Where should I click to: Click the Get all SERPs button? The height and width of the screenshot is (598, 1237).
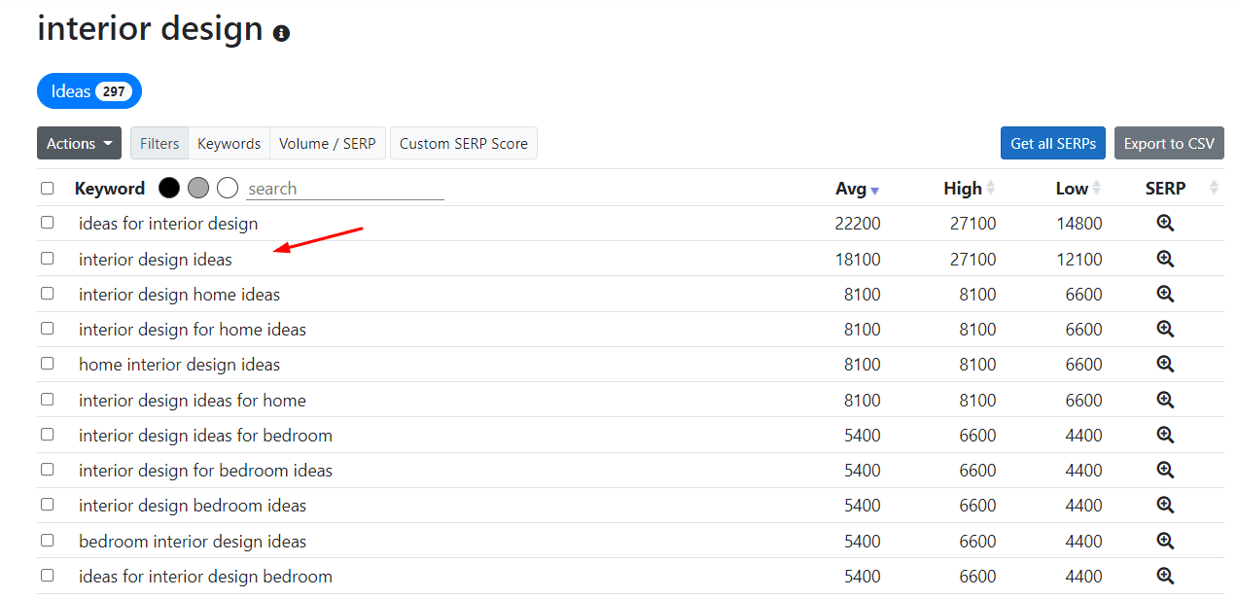(x=1052, y=143)
